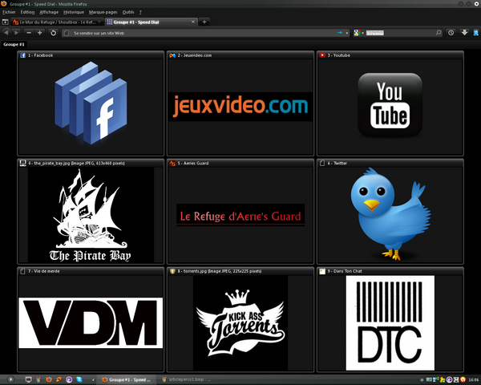
Task: Click the '9 - Dans Ton Chat' dial title
Action: click(345, 271)
